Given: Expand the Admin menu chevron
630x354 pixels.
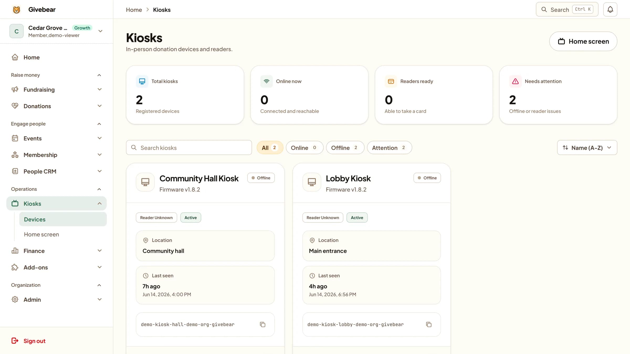Looking at the screenshot, I should (x=99, y=299).
